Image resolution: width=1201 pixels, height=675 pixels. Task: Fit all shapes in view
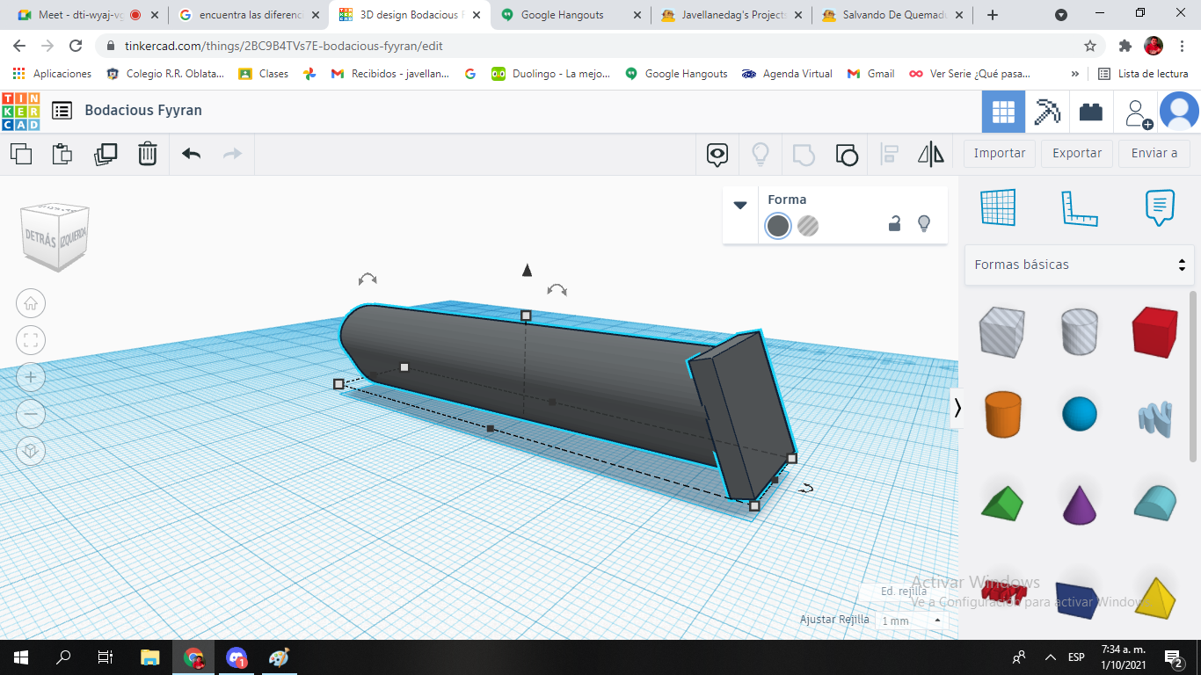click(31, 340)
